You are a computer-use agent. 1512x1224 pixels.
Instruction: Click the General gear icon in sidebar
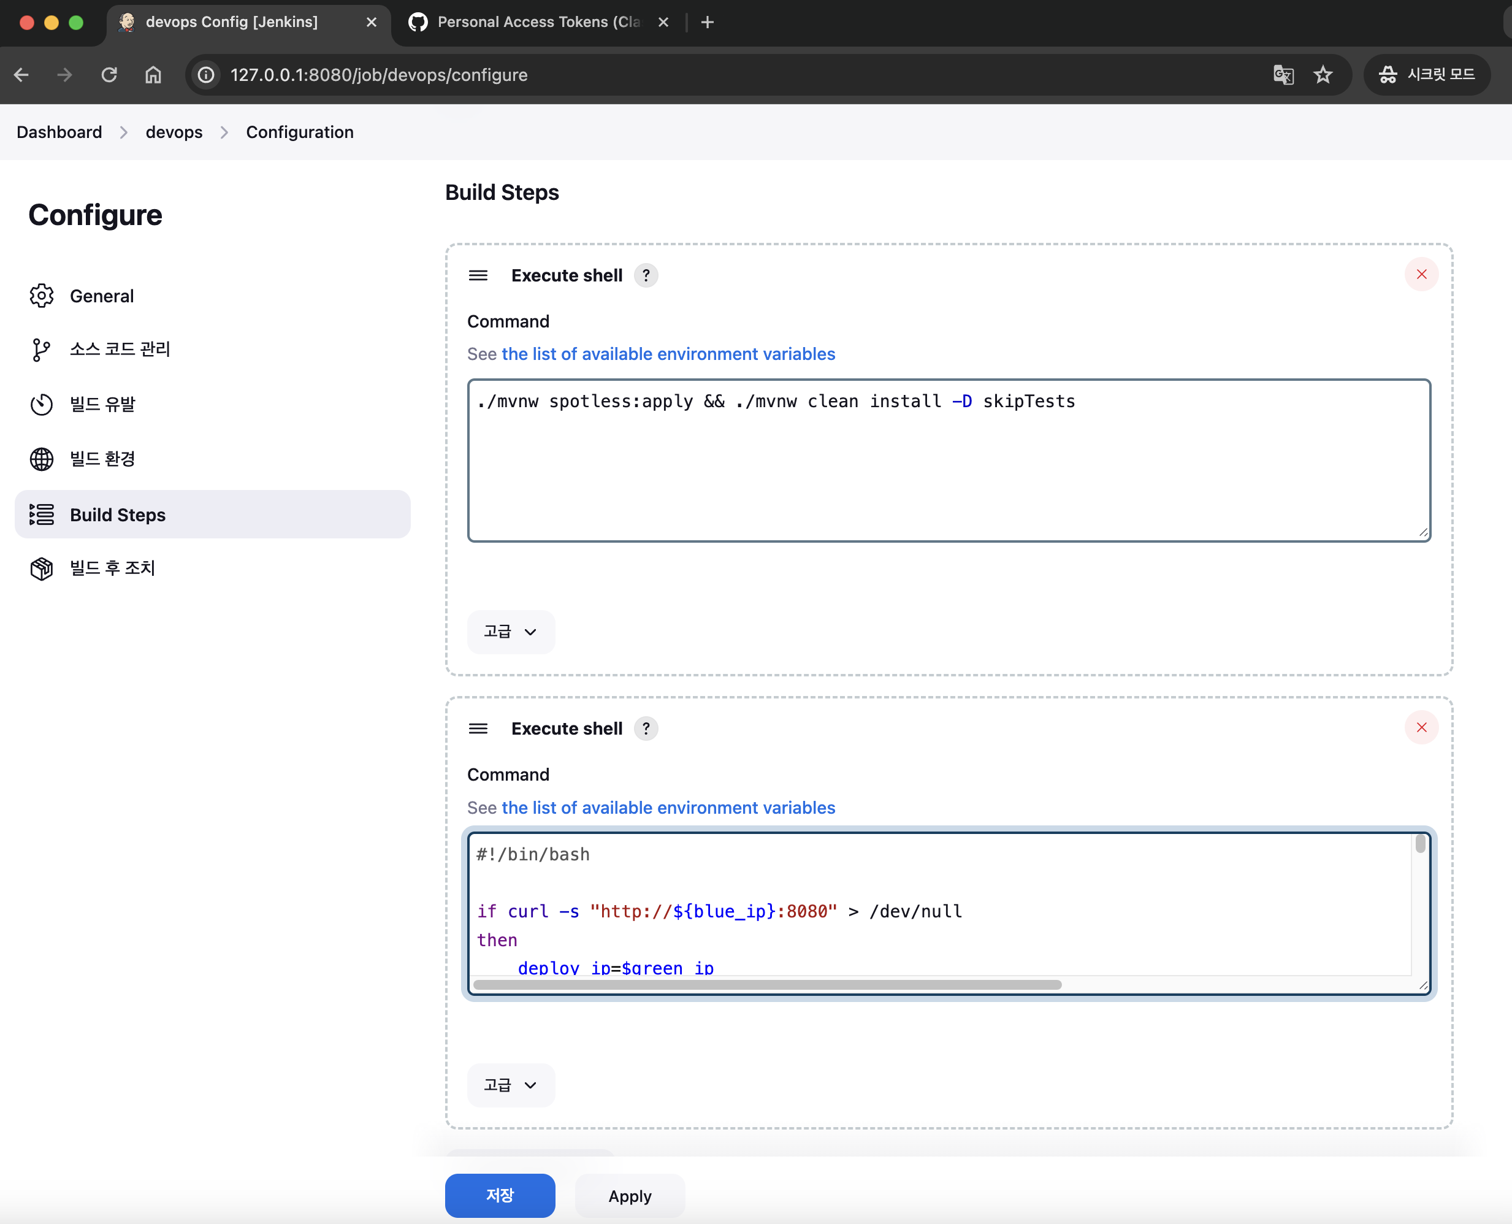tap(42, 296)
